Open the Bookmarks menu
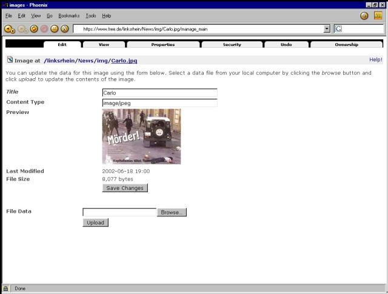 [x=69, y=15]
